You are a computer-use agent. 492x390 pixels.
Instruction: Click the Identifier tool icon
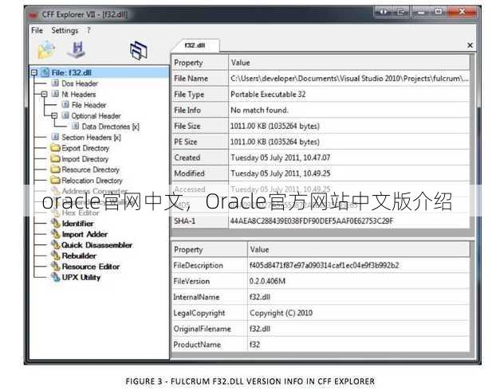tap(56, 223)
